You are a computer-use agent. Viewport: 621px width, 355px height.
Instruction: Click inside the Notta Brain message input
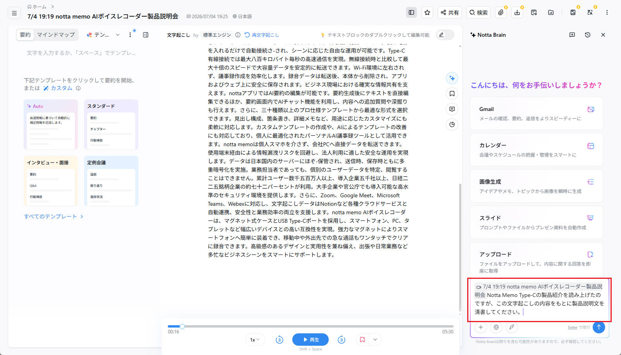(539, 299)
